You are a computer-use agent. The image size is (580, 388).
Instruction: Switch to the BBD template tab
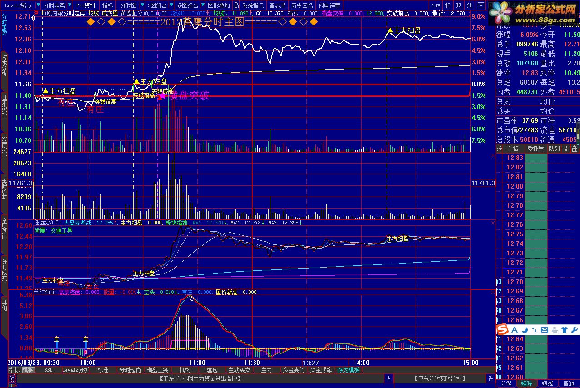(49, 370)
